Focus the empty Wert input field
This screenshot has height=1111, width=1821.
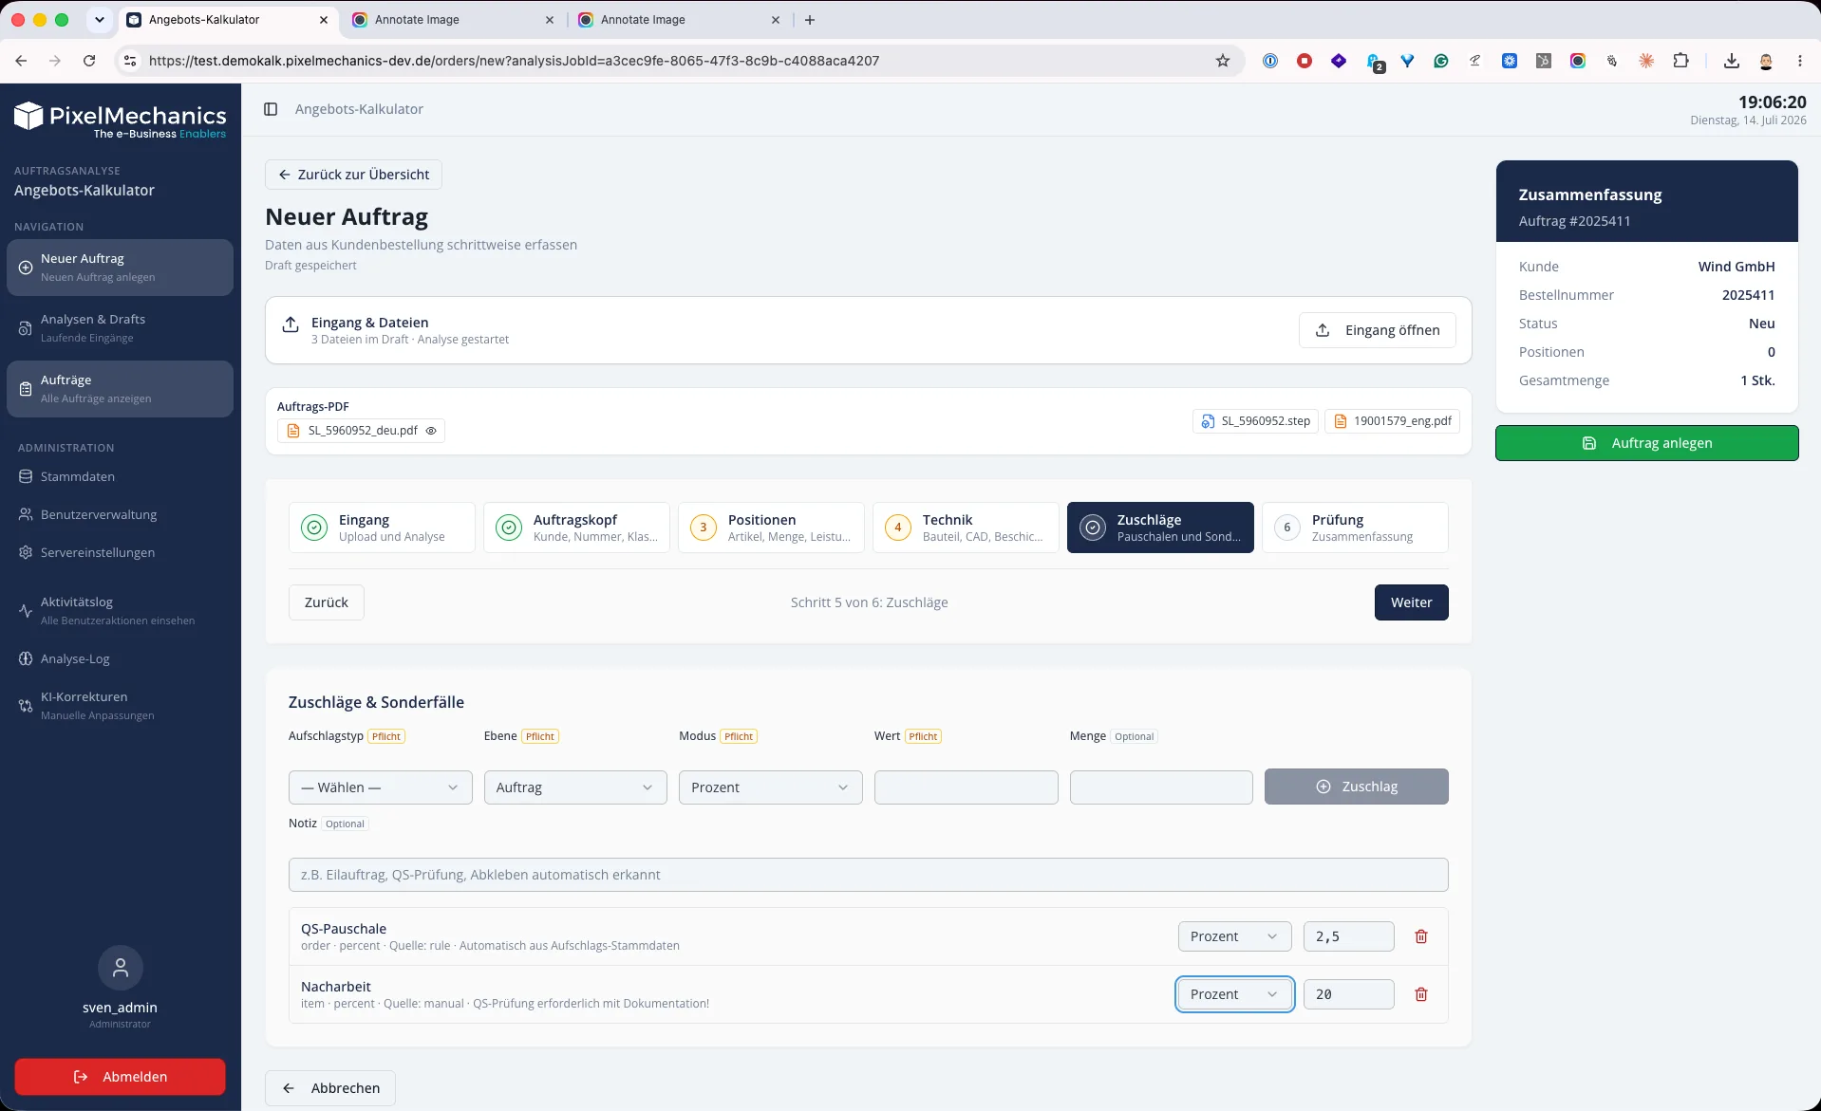point(966,787)
